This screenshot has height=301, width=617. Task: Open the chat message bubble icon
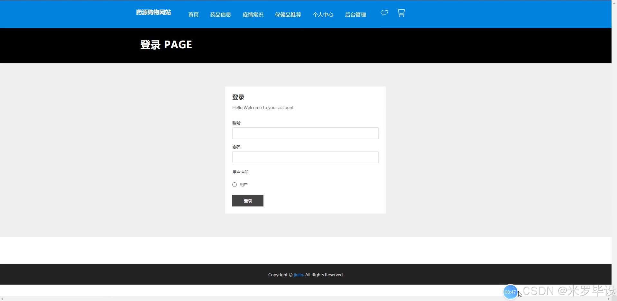pos(384,13)
